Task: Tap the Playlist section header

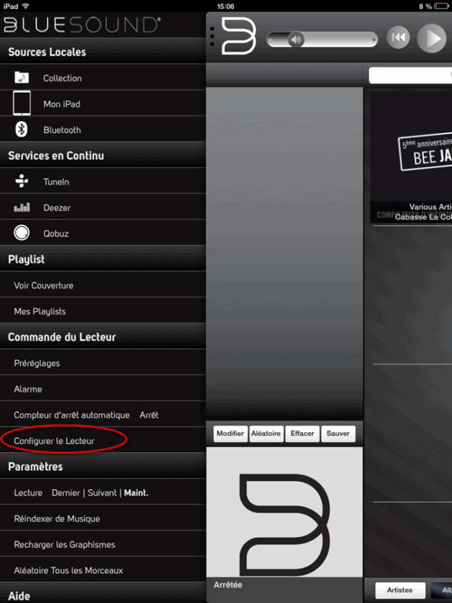Action: [x=103, y=259]
